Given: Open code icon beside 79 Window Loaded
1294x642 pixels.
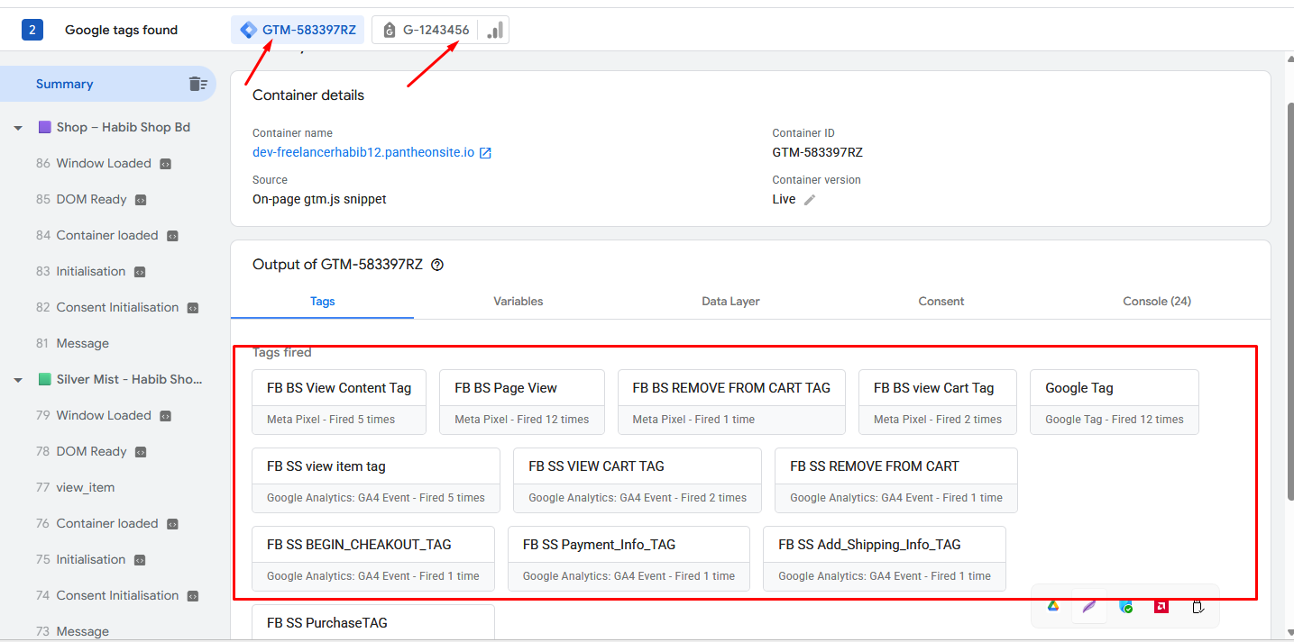Looking at the screenshot, I should (165, 416).
